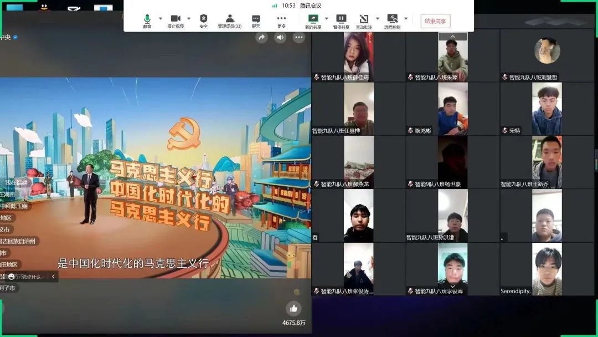Viewport: 598px width, 337px height.
Task: Click the 10:53 meeting timer
Action: click(288, 6)
